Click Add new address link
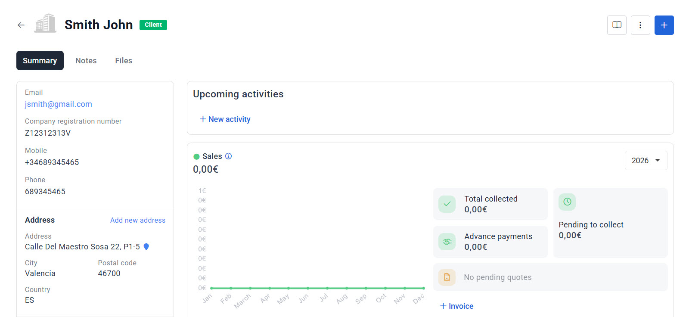689x317 pixels. [138, 220]
